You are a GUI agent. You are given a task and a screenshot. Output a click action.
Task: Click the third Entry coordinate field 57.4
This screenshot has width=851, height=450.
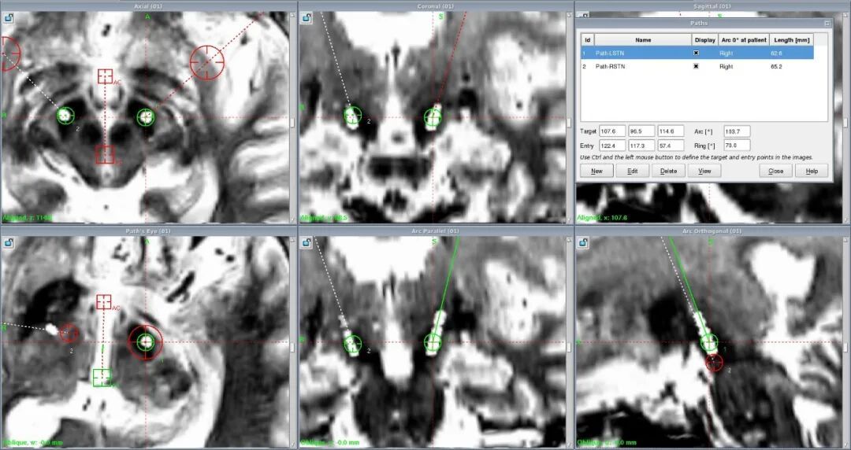(671, 146)
